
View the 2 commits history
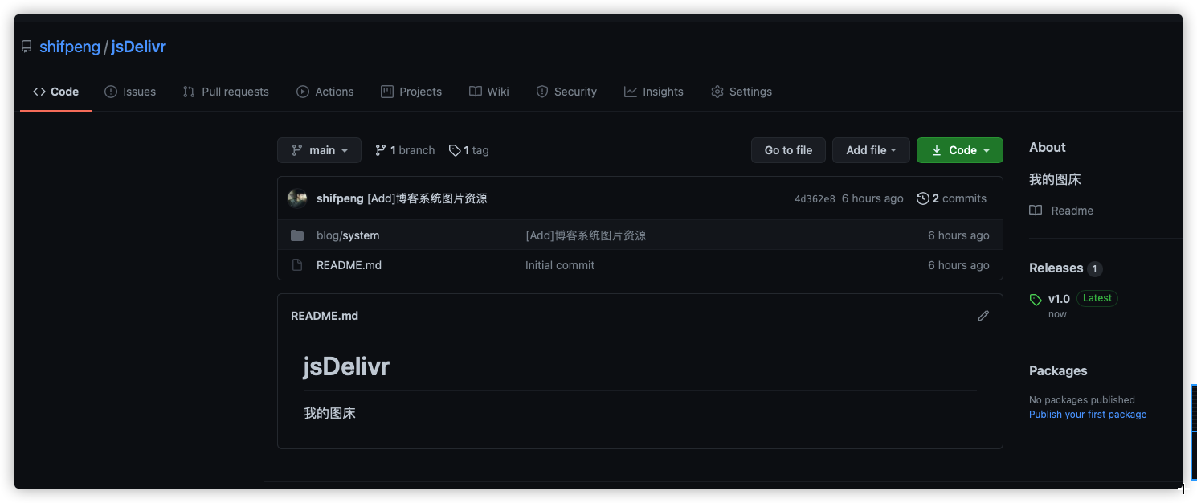[952, 198]
